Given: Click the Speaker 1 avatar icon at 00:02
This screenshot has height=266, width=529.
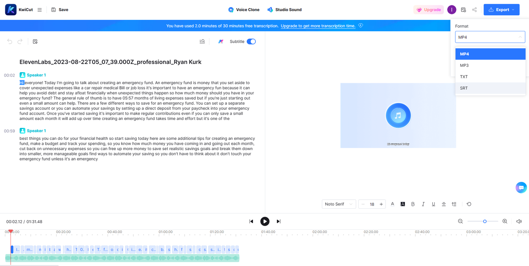Looking at the screenshot, I should tap(22, 75).
